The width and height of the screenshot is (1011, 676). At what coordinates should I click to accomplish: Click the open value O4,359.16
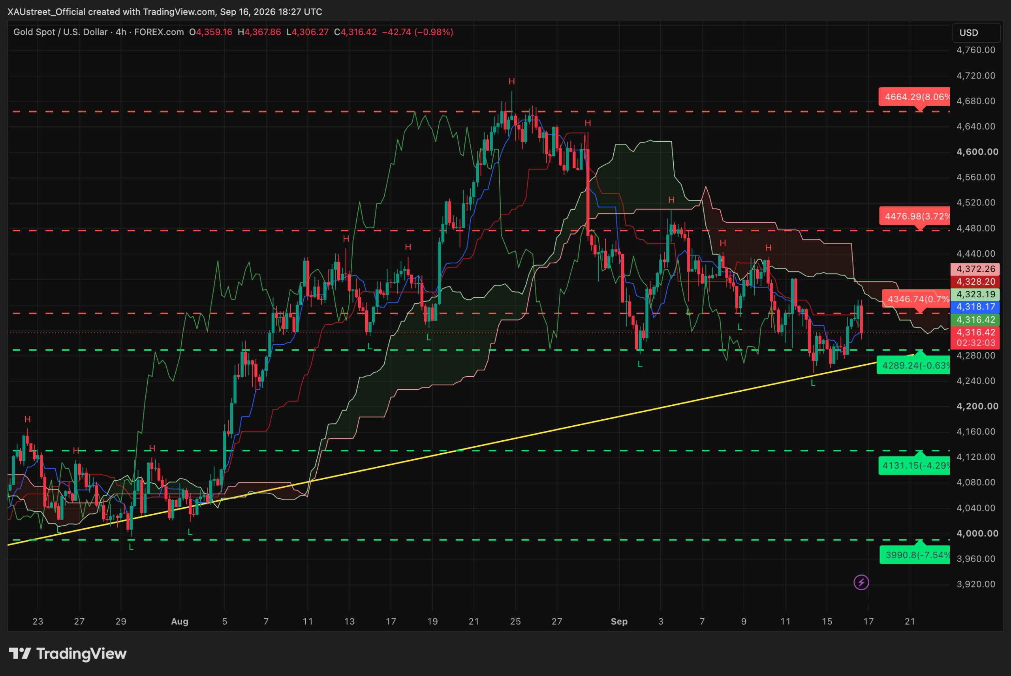tap(211, 32)
